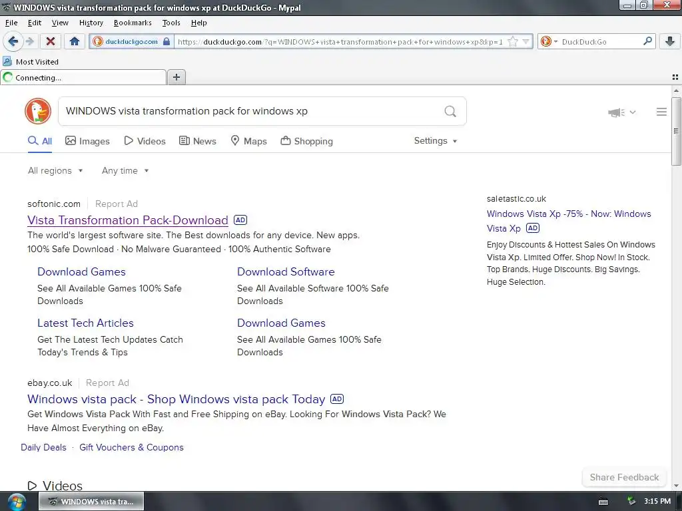This screenshot has width=682, height=511.
Task: Open the Help menu
Action: point(198,23)
